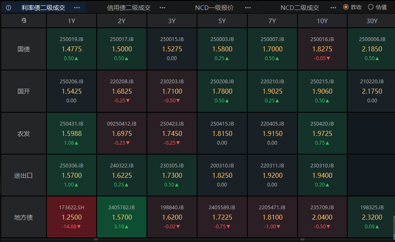The image size is (395, 242).
Task: Click the green 2405782.IB cell at 1.5700
Action: (x=122, y=217)
